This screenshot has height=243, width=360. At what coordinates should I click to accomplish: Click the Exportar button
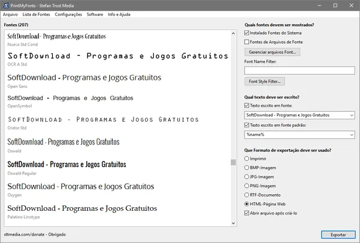(x=338, y=235)
